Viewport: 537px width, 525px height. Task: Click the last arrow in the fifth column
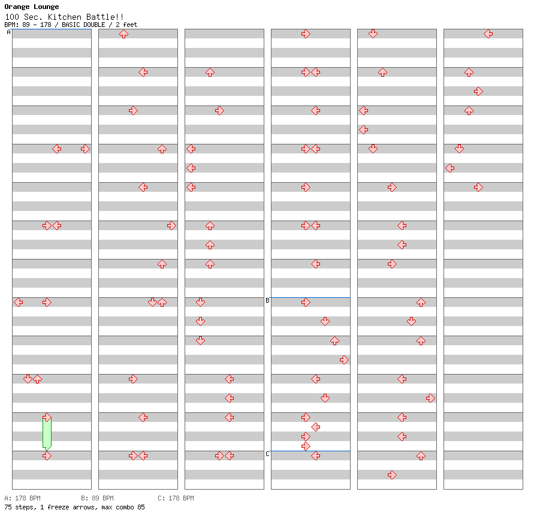pyautogui.click(x=392, y=475)
